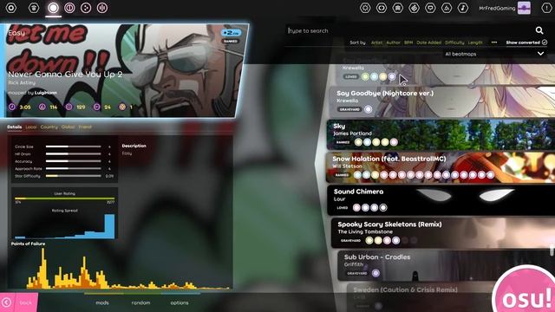Switch to the Local leaderboard tab
555x312 pixels.
[31, 127]
